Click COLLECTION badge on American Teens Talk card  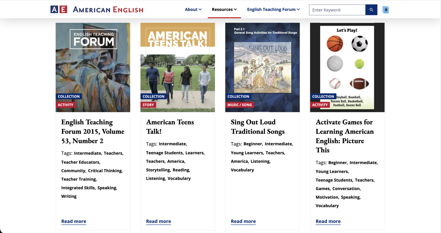pyautogui.click(x=154, y=97)
